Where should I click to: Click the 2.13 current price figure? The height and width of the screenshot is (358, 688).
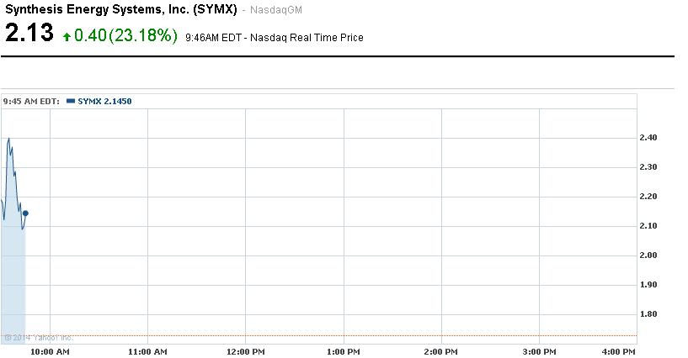pos(29,34)
